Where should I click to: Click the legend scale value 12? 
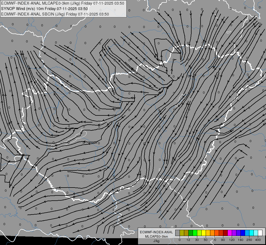(188, 240)
